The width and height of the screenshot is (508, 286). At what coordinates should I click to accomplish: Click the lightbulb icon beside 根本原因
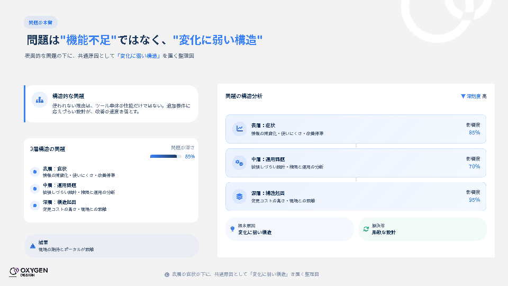pos(232,229)
